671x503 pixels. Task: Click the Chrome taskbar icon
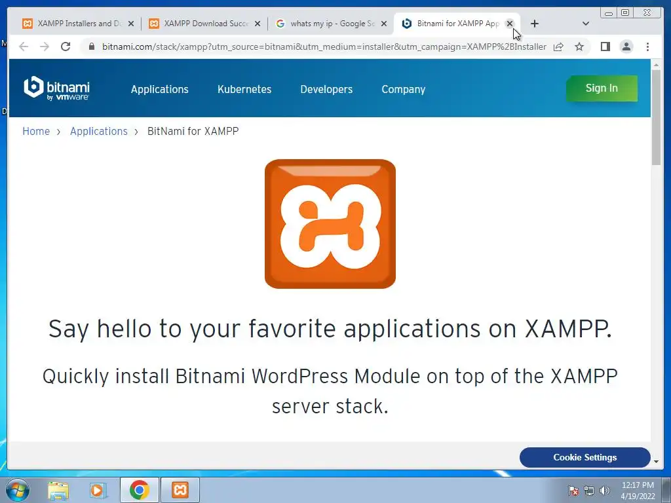tap(140, 490)
